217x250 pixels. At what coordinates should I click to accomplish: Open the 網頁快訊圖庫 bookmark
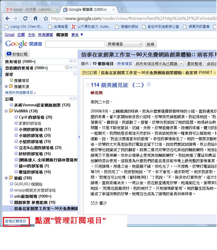point(196,27)
